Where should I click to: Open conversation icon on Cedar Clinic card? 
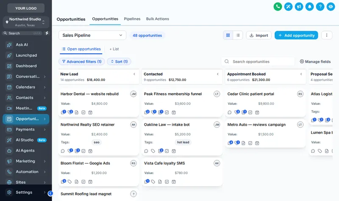click(230, 113)
